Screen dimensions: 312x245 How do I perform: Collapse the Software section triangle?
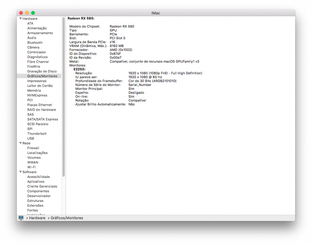click(21, 172)
